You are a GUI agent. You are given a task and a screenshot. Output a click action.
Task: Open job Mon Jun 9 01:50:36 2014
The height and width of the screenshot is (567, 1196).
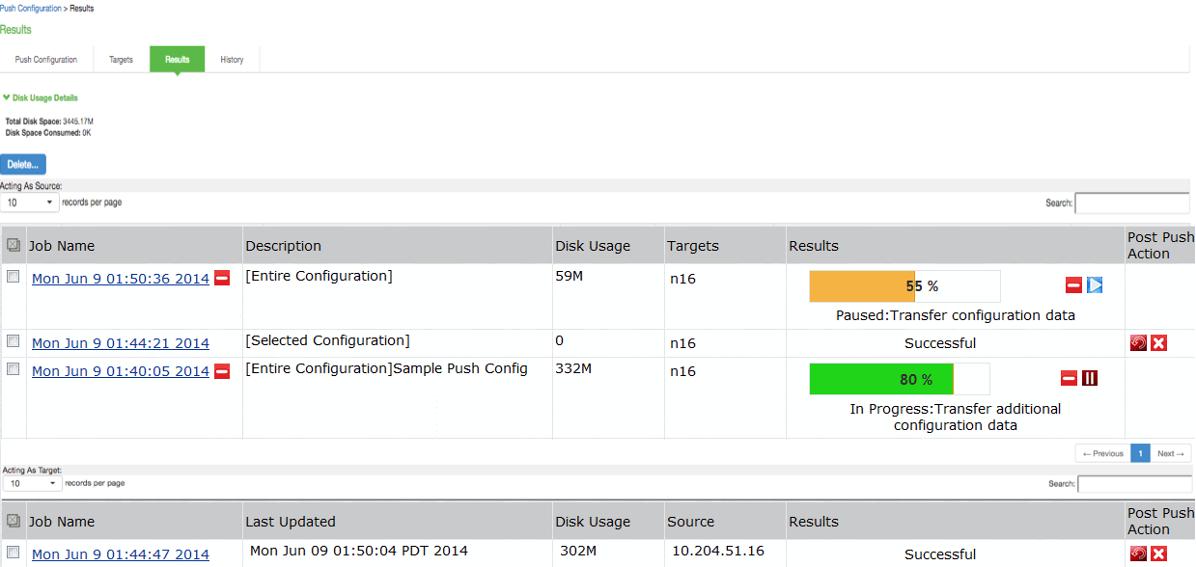click(x=121, y=279)
